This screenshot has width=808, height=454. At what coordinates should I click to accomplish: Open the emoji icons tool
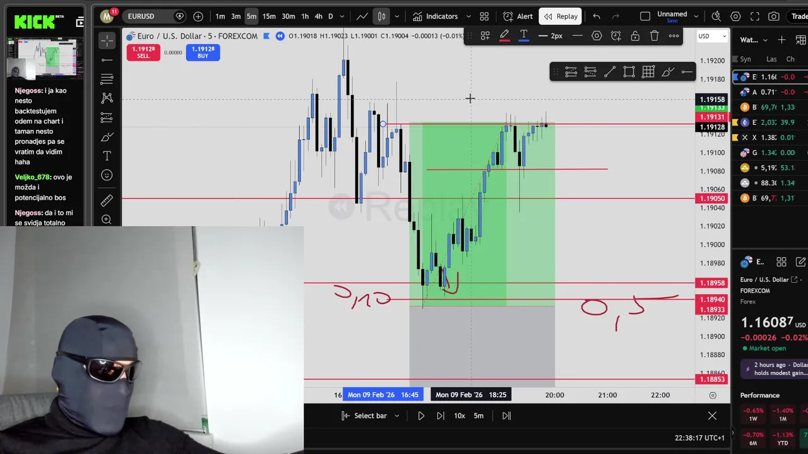[x=107, y=175]
